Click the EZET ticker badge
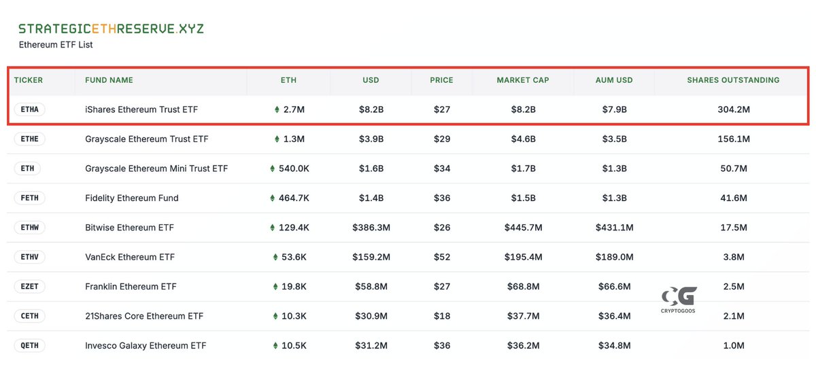The image size is (816, 369). tap(29, 286)
